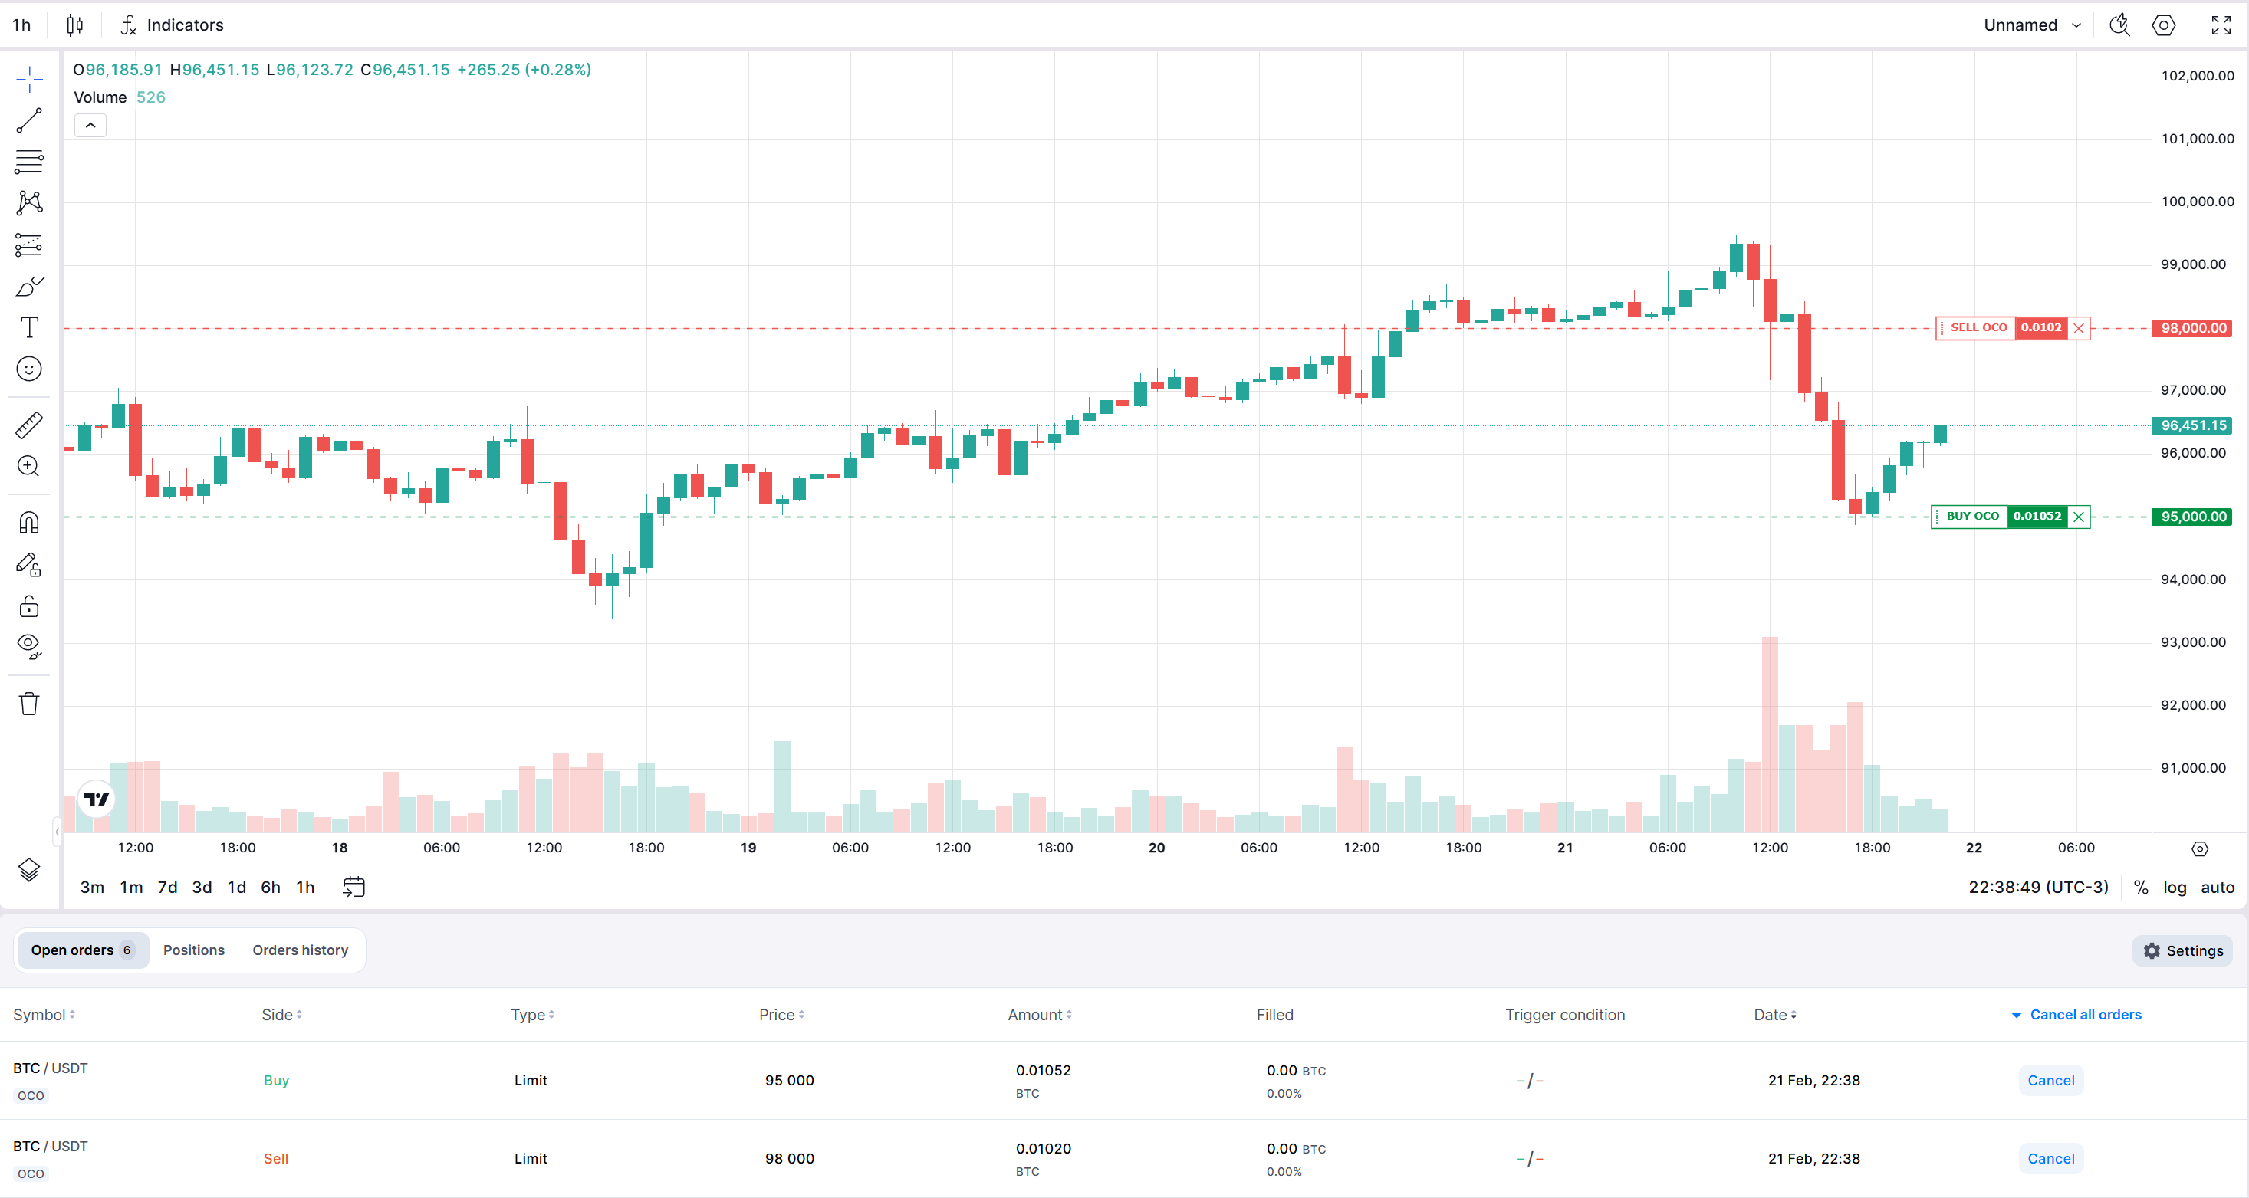Image resolution: width=2249 pixels, height=1198 pixels.
Task: Set the date range to 7d
Action: tap(168, 888)
